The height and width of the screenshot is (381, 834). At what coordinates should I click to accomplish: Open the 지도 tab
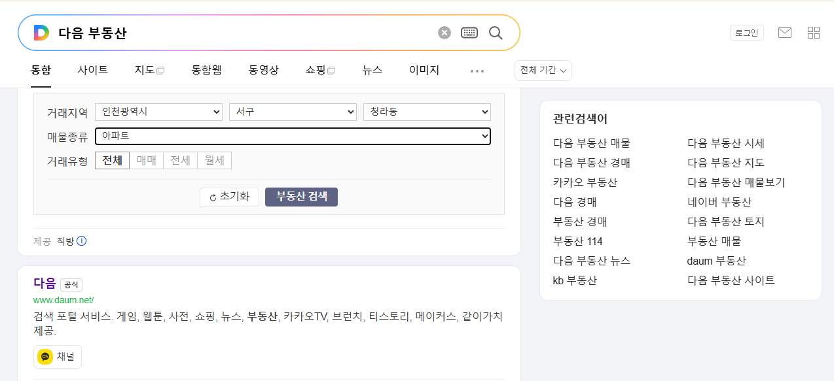(149, 70)
